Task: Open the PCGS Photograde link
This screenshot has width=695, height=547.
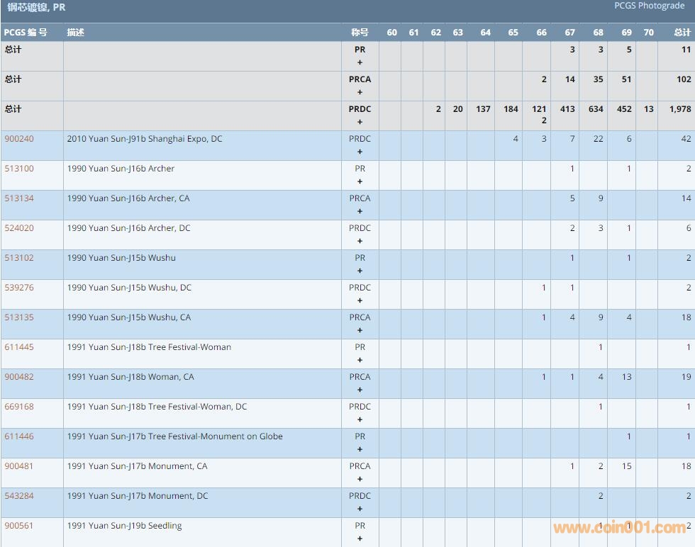Action: (650, 6)
